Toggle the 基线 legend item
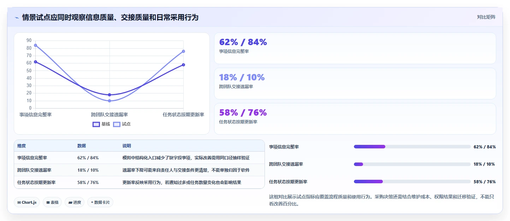Viewport: 510px width, 221px height. point(101,124)
